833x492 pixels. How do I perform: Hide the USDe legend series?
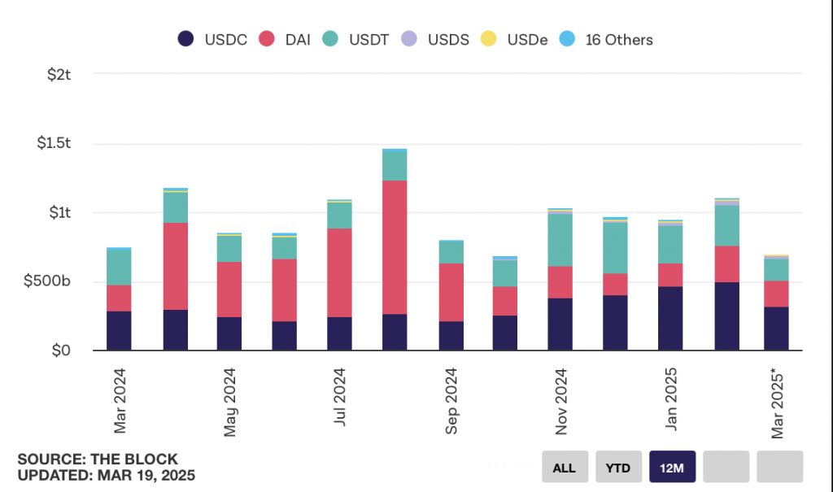514,39
